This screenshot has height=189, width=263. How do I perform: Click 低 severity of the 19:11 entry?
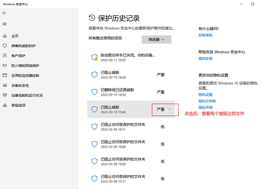tap(162, 127)
